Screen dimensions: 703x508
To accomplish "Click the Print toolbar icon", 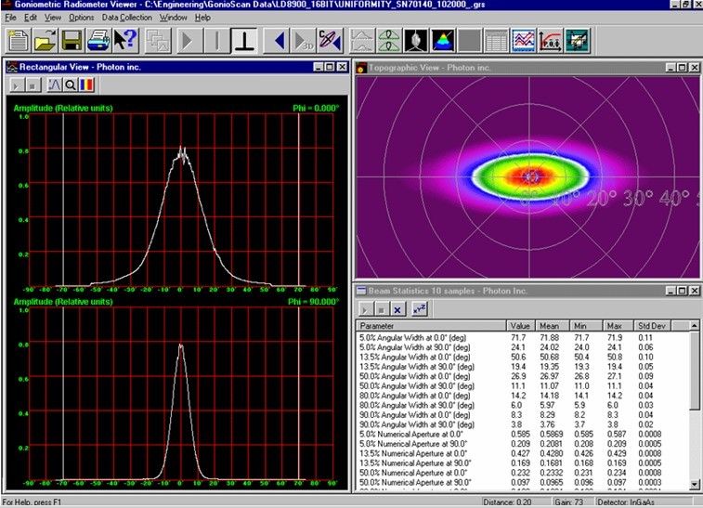I will click(x=98, y=40).
